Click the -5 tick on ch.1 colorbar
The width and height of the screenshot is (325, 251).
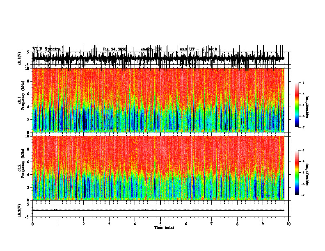pyautogui.click(x=303, y=105)
